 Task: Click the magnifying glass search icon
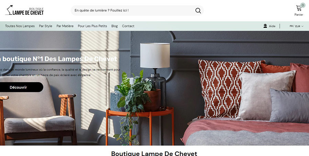(x=198, y=10)
